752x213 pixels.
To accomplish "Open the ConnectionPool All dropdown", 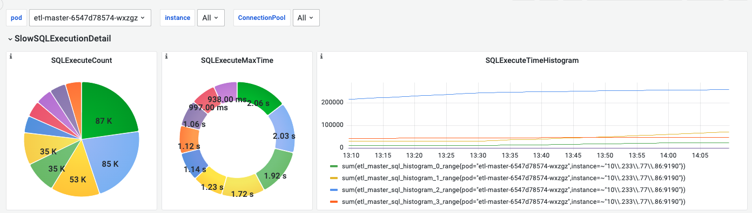I will pos(306,18).
